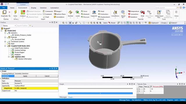Apply a Temperature thermal load
Screen dimensions: 186x104
click(133, 11)
